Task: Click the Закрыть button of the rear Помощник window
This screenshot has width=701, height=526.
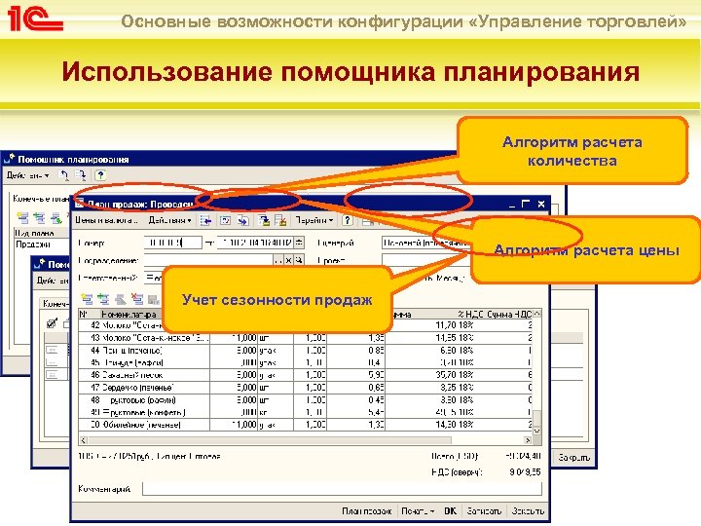Action: tap(573, 458)
